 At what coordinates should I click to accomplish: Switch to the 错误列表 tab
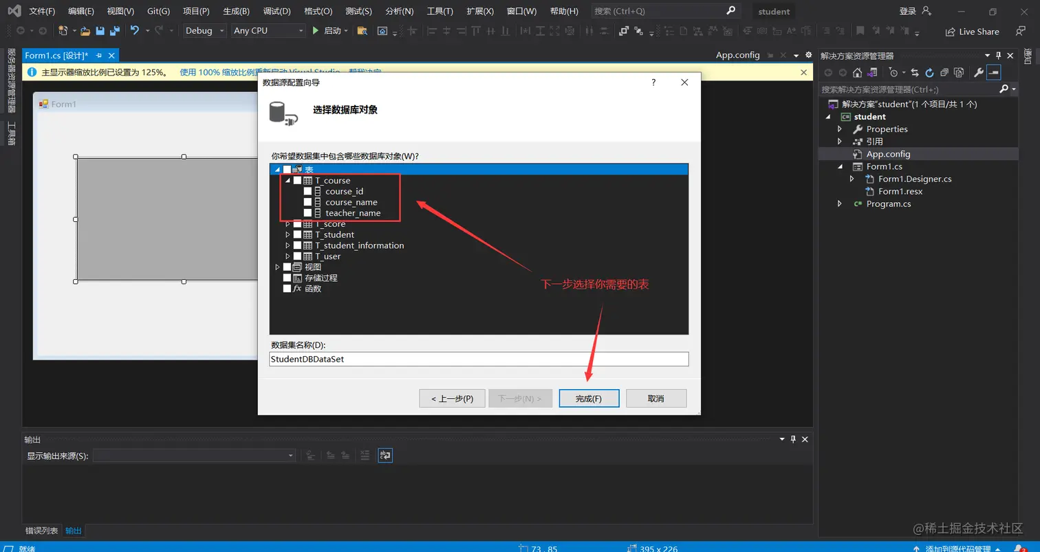[x=42, y=531]
